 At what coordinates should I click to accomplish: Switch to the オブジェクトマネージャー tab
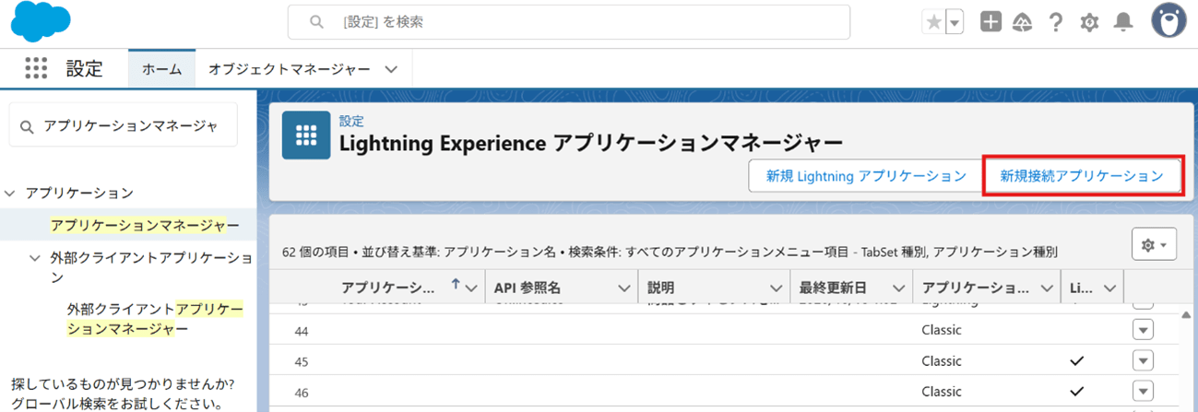click(x=290, y=69)
